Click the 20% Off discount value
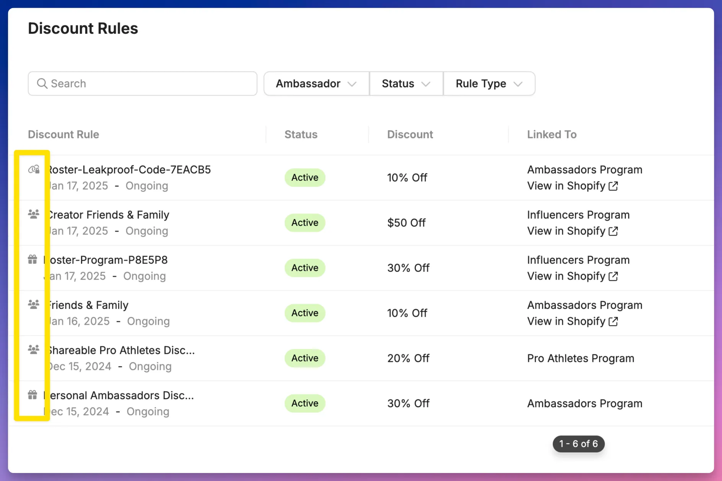 pos(408,358)
